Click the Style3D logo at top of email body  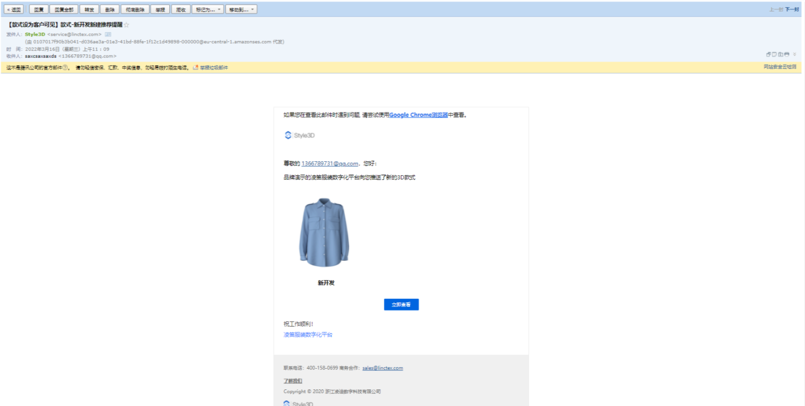click(299, 135)
